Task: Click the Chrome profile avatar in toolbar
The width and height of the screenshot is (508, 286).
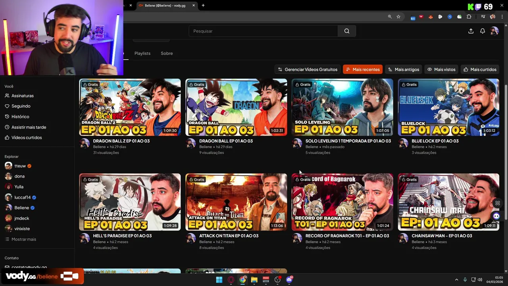Action: tap(493, 17)
